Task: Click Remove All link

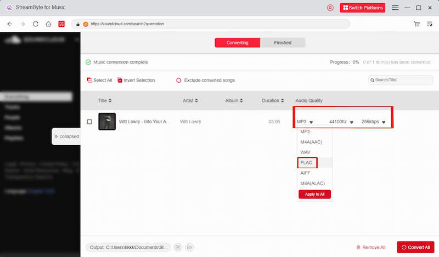Action: 371,248
